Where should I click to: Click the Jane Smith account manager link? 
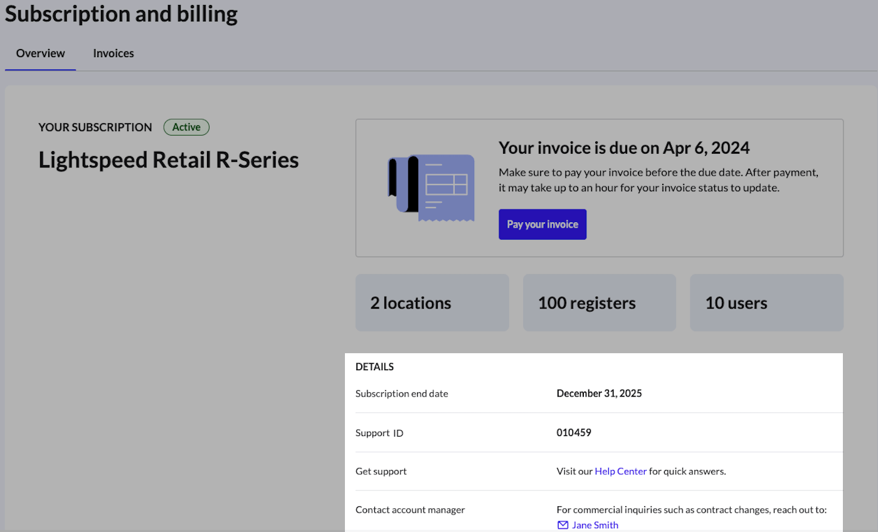pos(595,525)
